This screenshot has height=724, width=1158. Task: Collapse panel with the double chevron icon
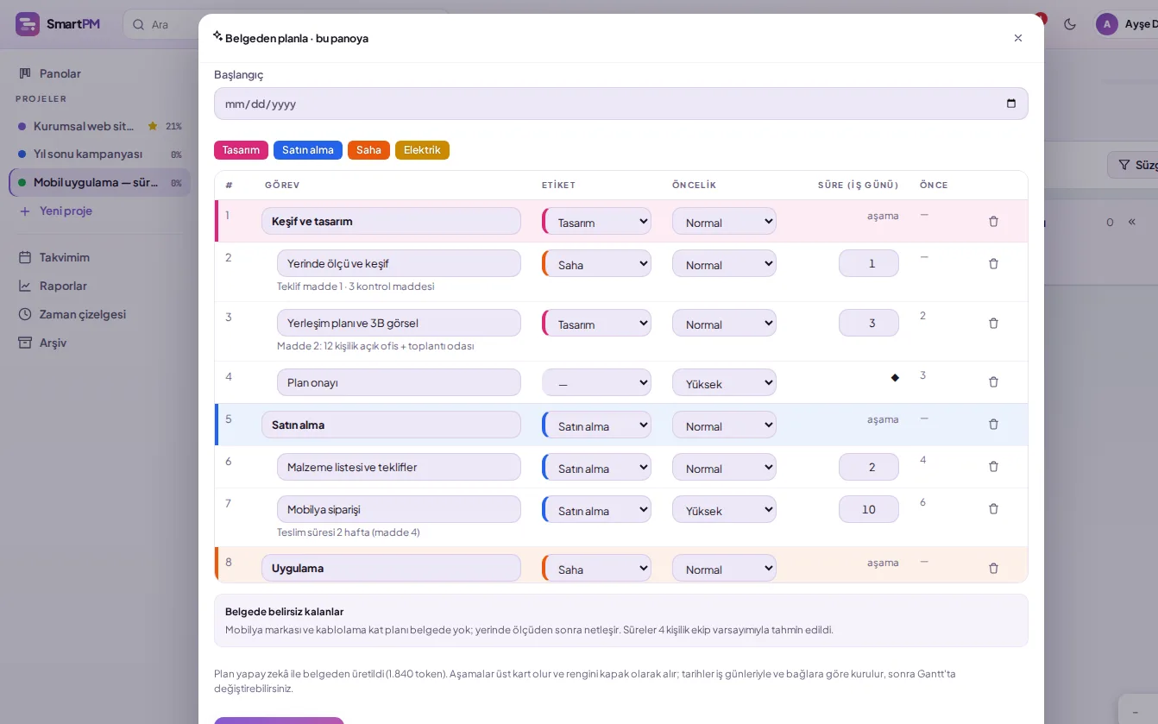1131,222
